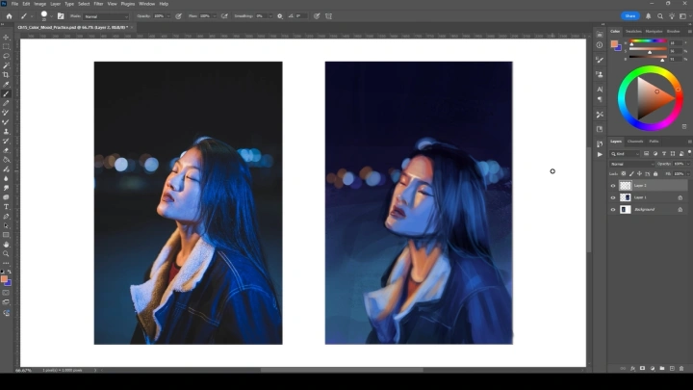Select Layer 2 thumbnail in Layers panel
693x390 pixels.
pyautogui.click(x=626, y=185)
